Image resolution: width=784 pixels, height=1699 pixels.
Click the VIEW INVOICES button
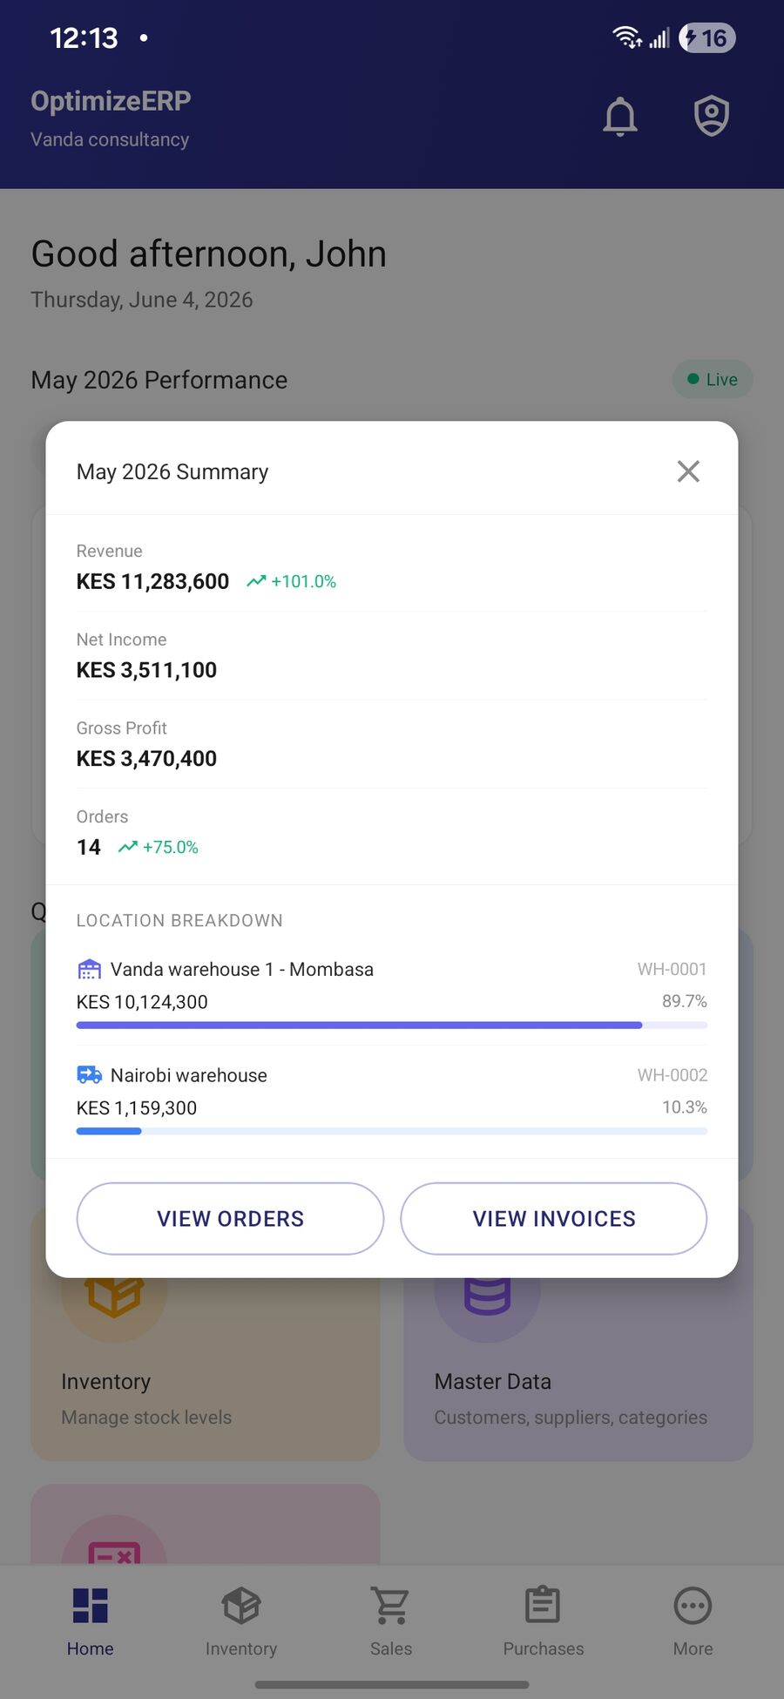point(554,1218)
